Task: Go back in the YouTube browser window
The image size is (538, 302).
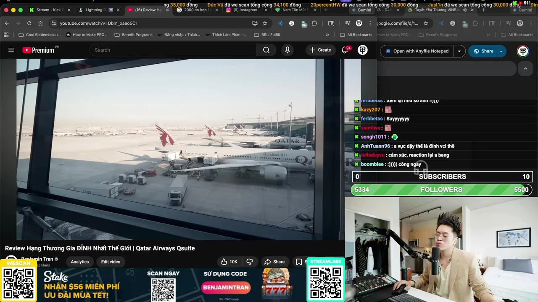Action: 7,23
